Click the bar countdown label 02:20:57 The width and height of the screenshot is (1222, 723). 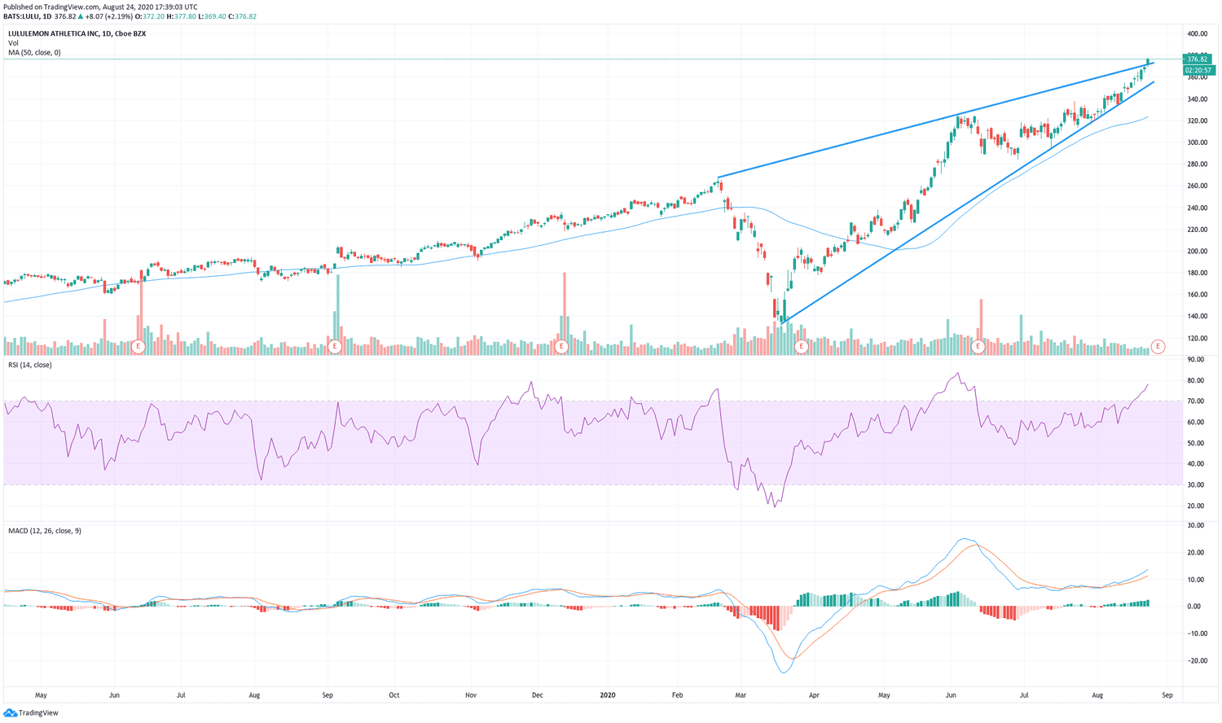(x=1198, y=70)
